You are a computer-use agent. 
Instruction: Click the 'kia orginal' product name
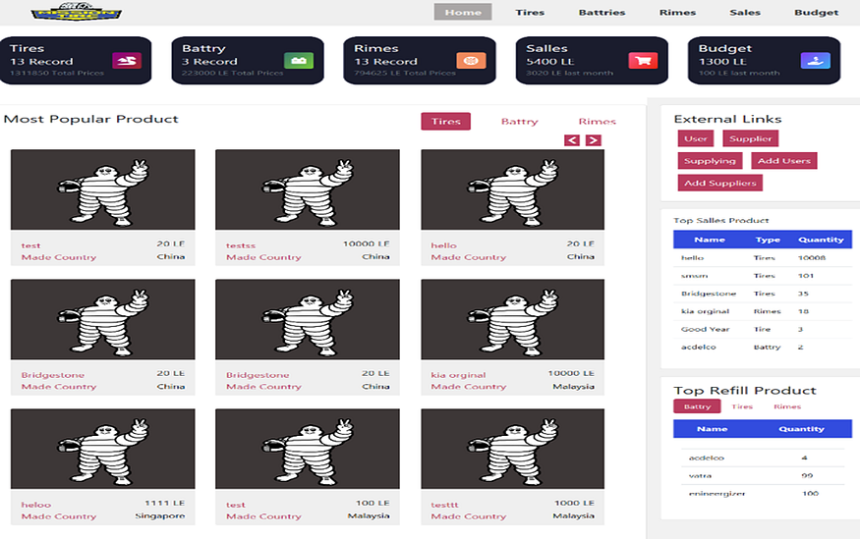click(x=458, y=375)
